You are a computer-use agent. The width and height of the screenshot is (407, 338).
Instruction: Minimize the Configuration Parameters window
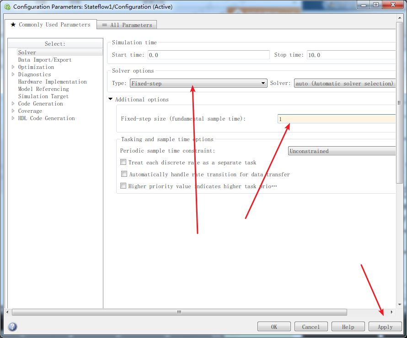(364, 5)
